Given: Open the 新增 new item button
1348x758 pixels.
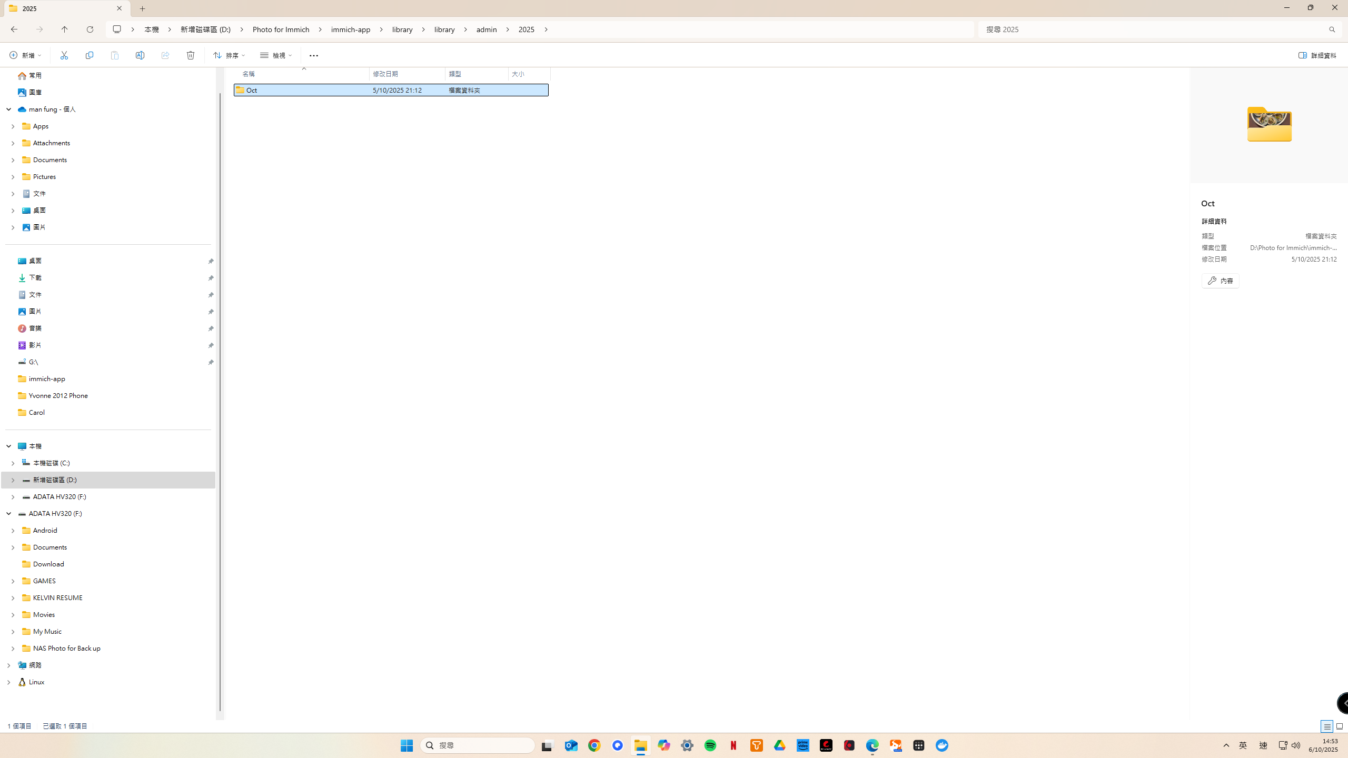Looking at the screenshot, I should coord(25,55).
